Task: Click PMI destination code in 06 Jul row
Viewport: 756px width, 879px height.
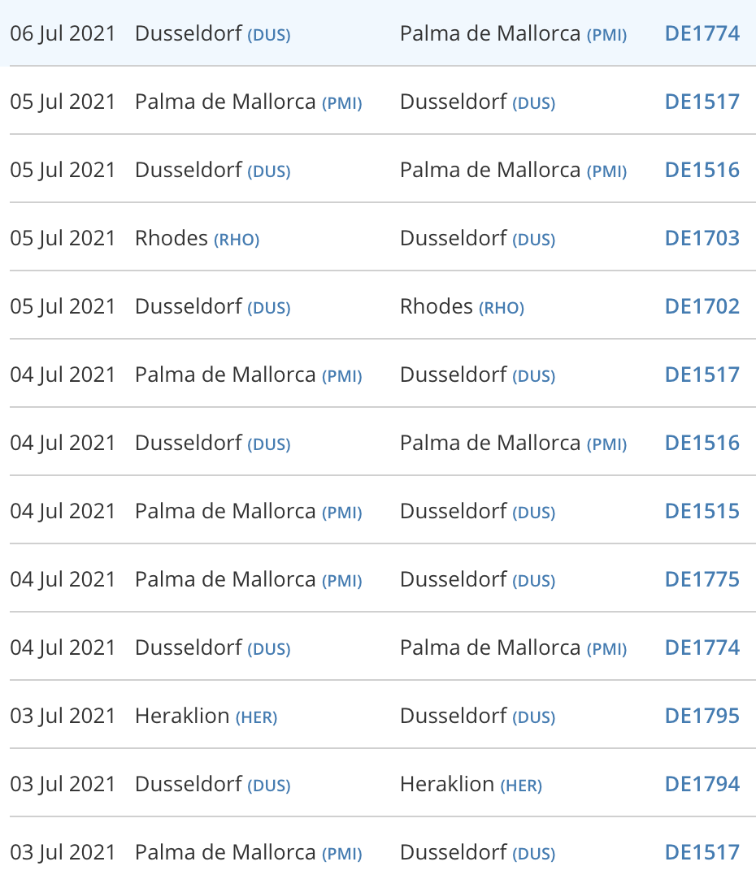Action: 606,35
